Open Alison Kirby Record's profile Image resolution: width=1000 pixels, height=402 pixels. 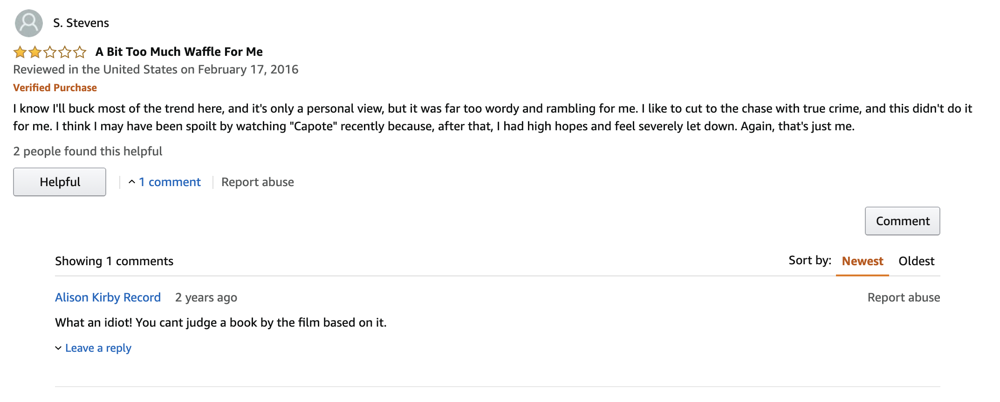(x=108, y=297)
